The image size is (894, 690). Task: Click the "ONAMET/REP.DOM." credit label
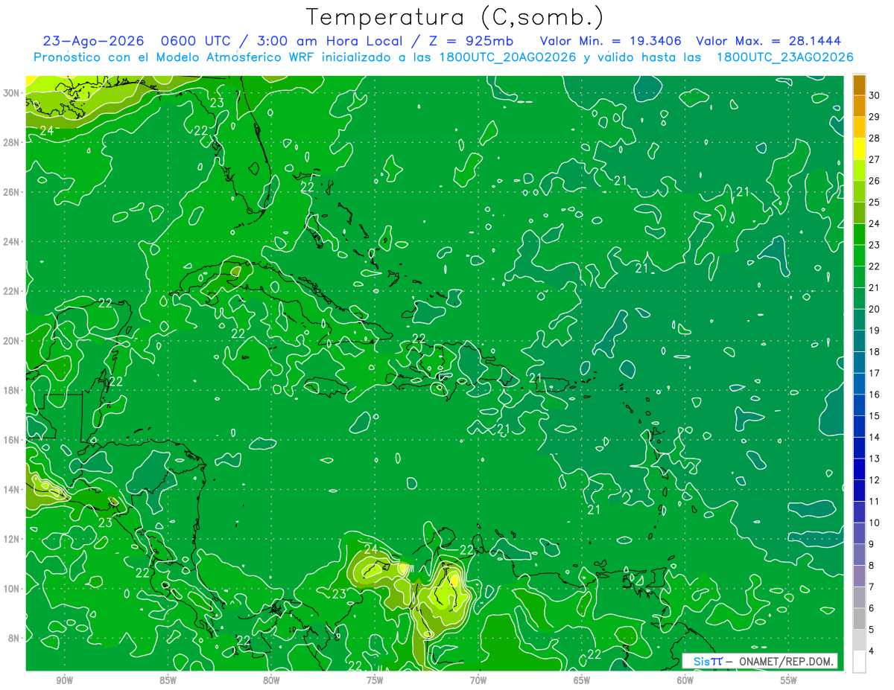tap(785, 662)
